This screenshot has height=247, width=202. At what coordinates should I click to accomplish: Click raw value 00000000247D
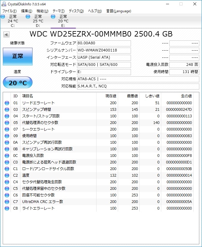coord(179,110)
